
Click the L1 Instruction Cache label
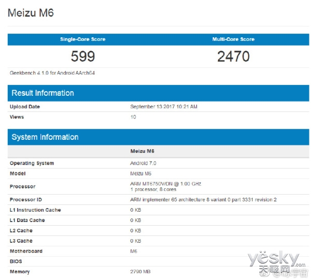point(35,210)
